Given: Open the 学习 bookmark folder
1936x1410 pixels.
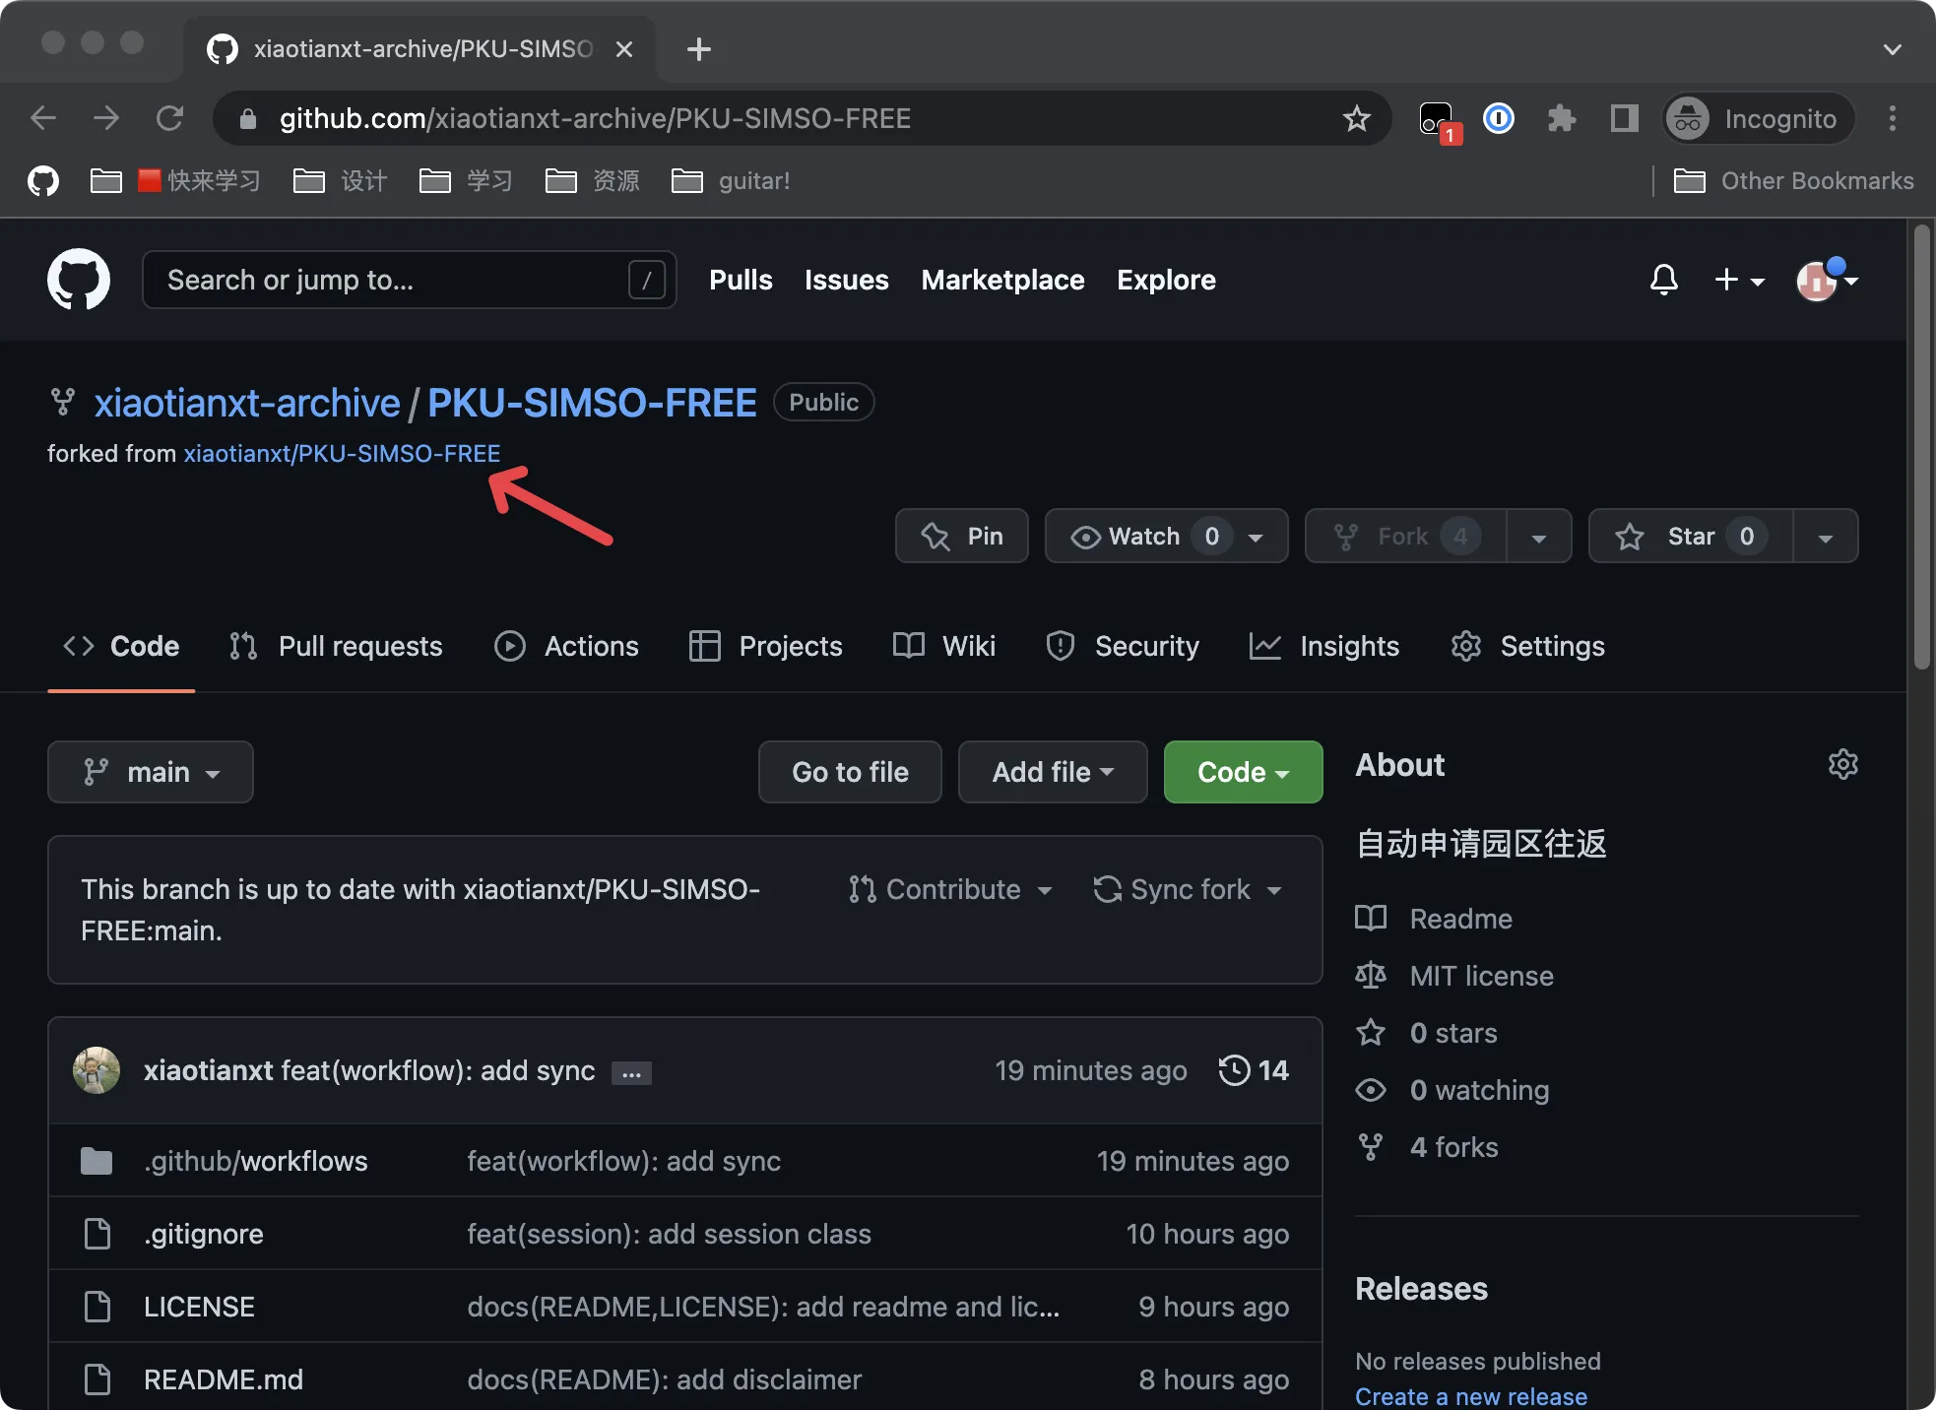Looking at the screenshot, I should (x=467, y=181).
